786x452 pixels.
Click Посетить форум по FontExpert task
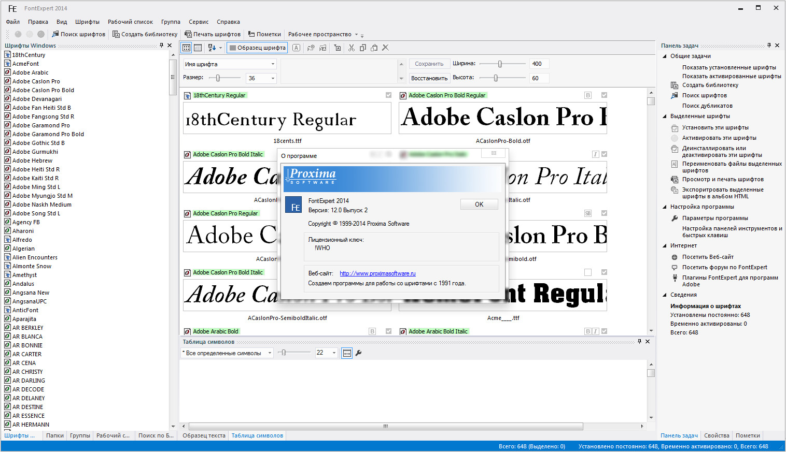[x=725, y=267]
